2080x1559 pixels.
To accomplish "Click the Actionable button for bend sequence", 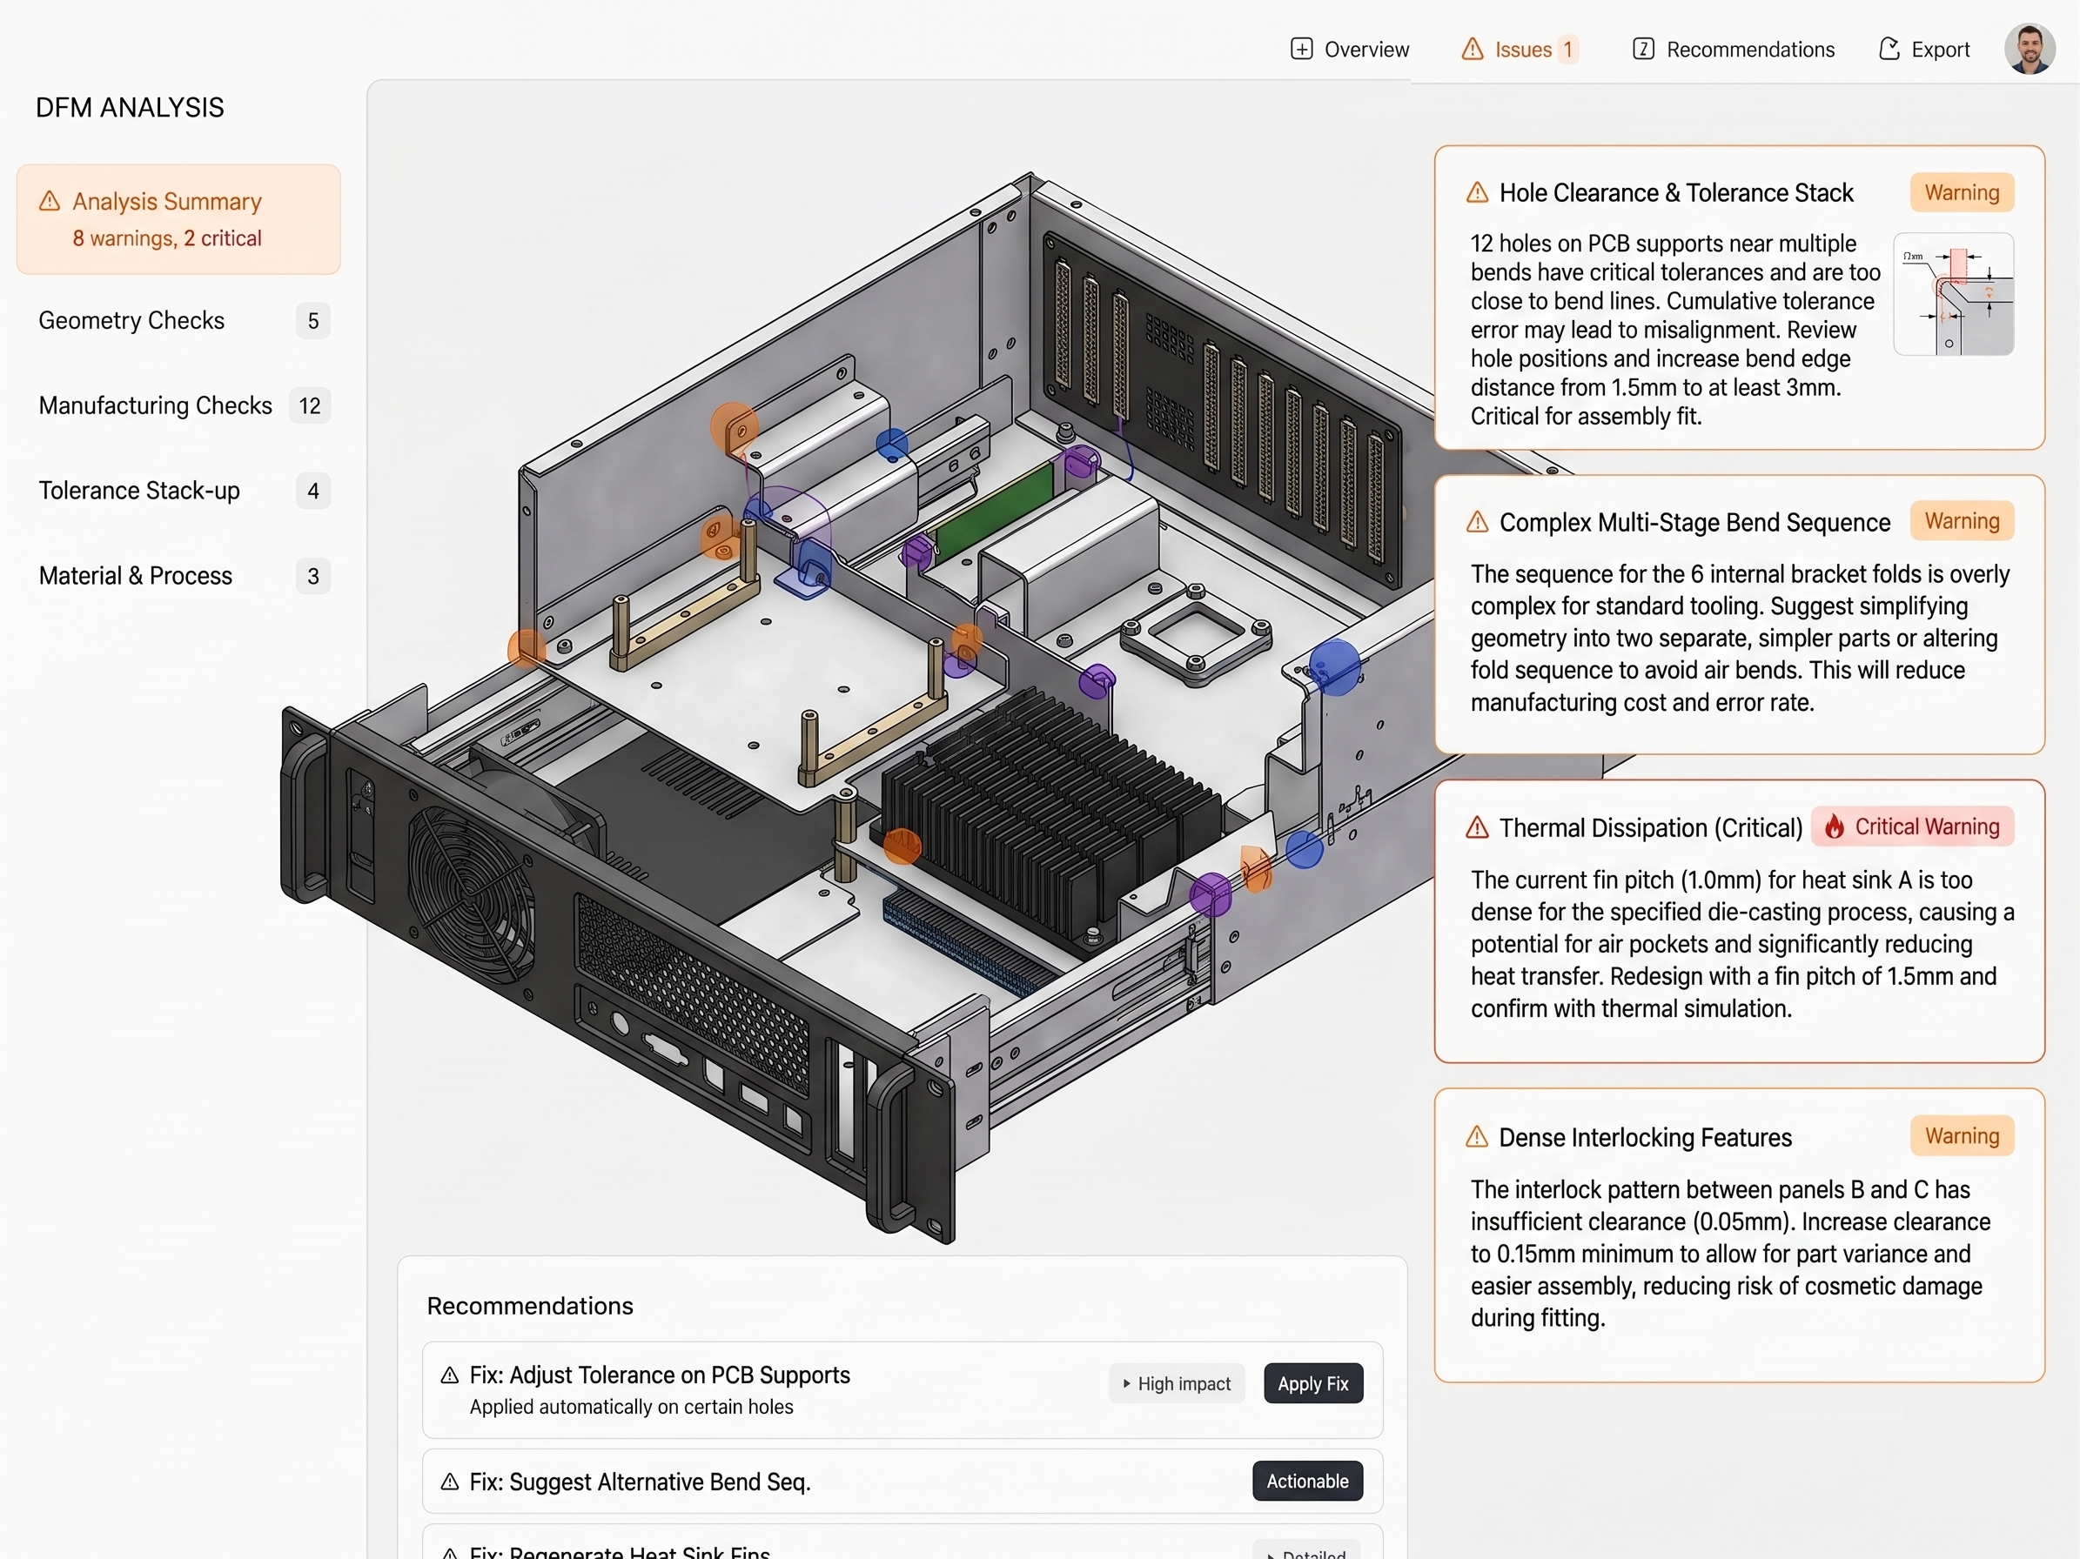I will pos(1307,1481).
